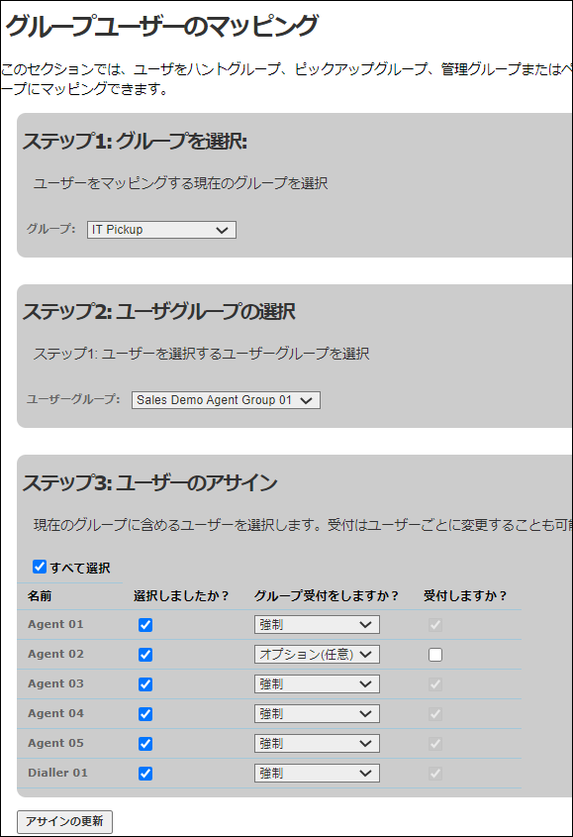Image resolution: width=573 pixels, height=837 pixels.
Task: Open Agent 01 group reception dropdown
Action: pos(317,625)
